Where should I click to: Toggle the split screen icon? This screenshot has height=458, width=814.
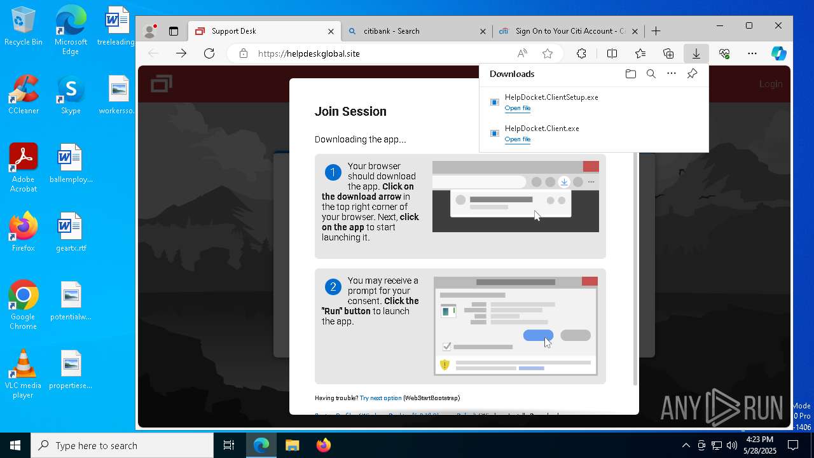tap(612, 53)
